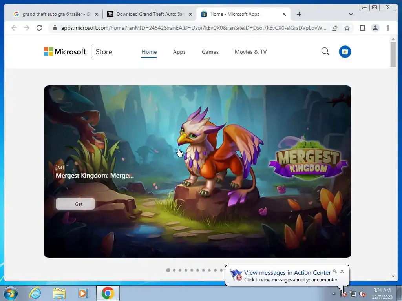Click View messages in Action Center

pos(287,273)
